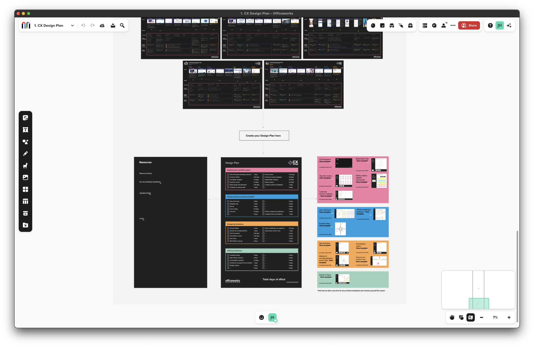Screen dimensions: 534x347
Task: Check the 'Kick off session' checkbox
Action: [x=228, y=175]
